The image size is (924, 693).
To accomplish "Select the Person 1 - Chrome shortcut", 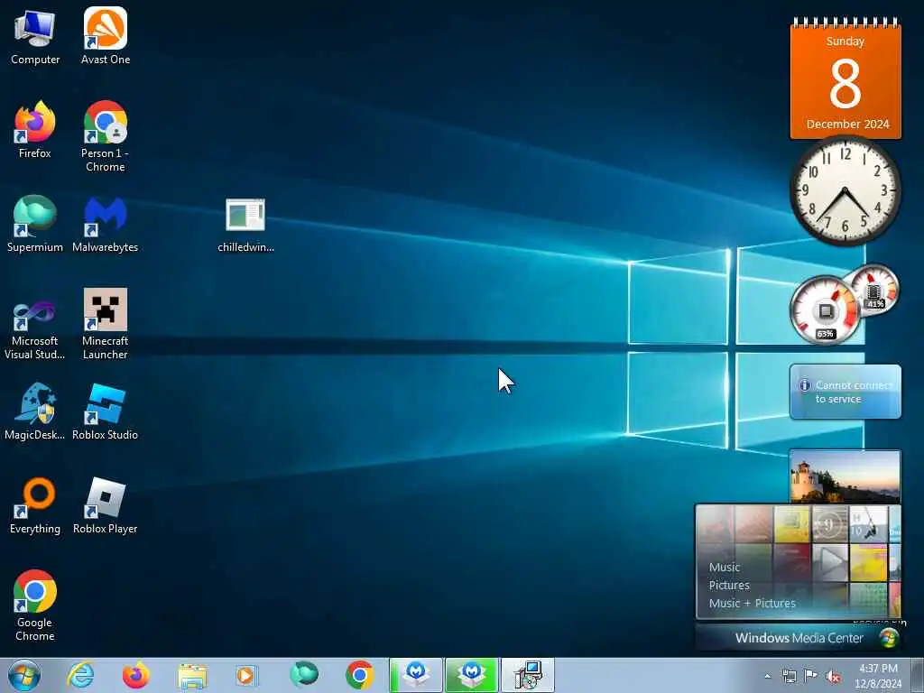I will (x=106, y=137).
